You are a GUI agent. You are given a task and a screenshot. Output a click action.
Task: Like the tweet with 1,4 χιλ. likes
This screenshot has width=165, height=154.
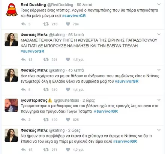click(x=68, y=89)
